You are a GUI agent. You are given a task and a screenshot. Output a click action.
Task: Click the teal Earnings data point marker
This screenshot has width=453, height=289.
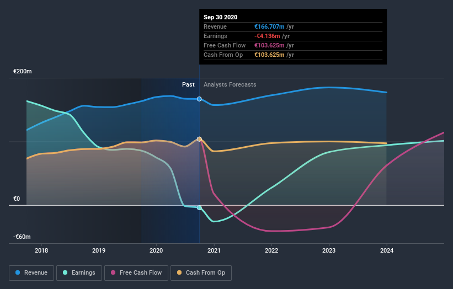199,207
